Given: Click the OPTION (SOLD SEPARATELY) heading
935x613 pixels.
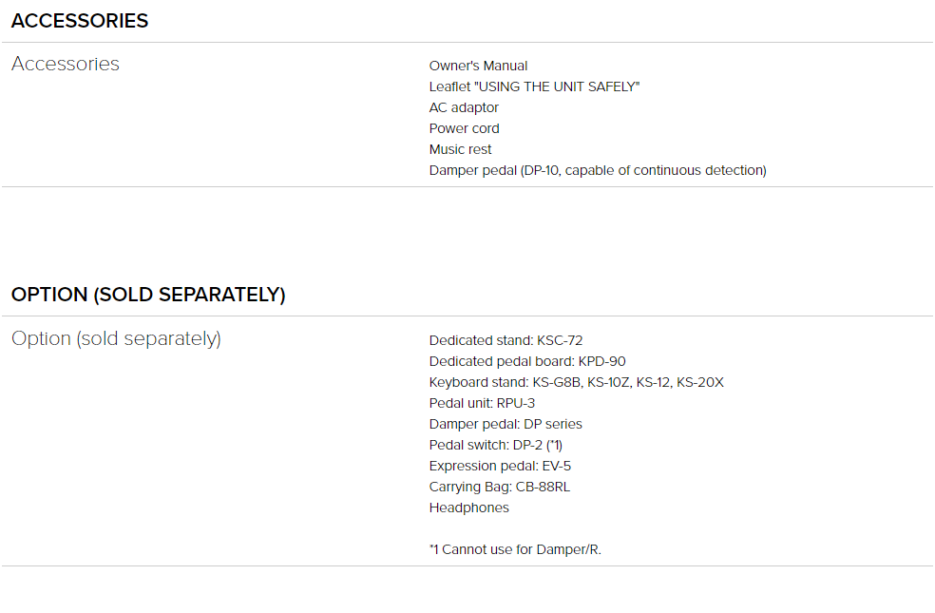Looking at the screenshot, I should [148, 295].
